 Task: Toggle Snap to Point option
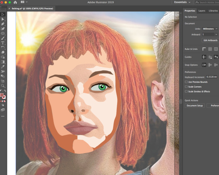click(204, 65)
